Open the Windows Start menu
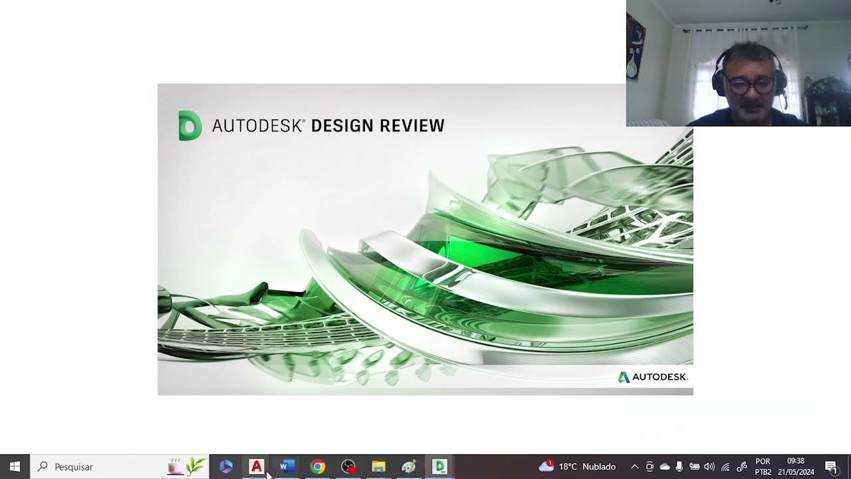Image resolution: width=851 pixels, height=479 pixels. coord(15,466)
